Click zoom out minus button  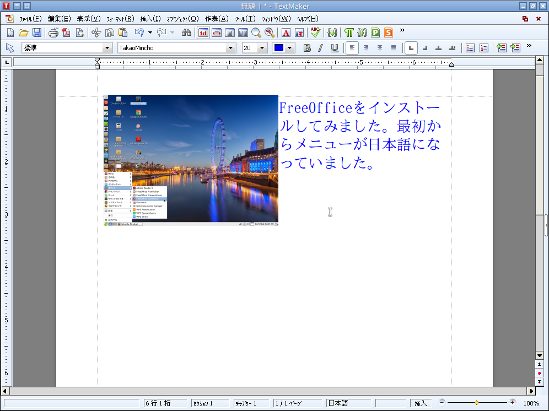(442, 403)
